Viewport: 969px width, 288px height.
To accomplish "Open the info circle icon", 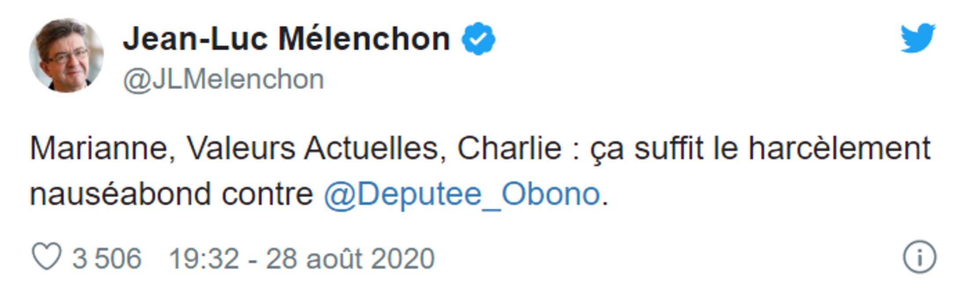I will (x=920, y=257).
